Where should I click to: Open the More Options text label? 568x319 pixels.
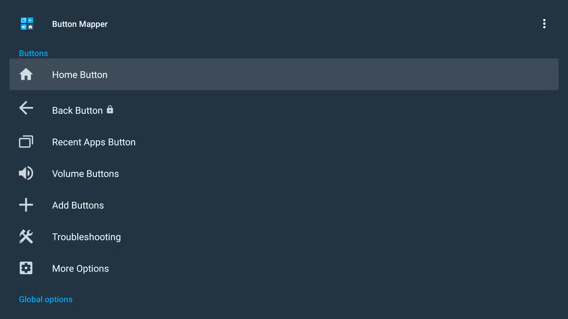80,268
